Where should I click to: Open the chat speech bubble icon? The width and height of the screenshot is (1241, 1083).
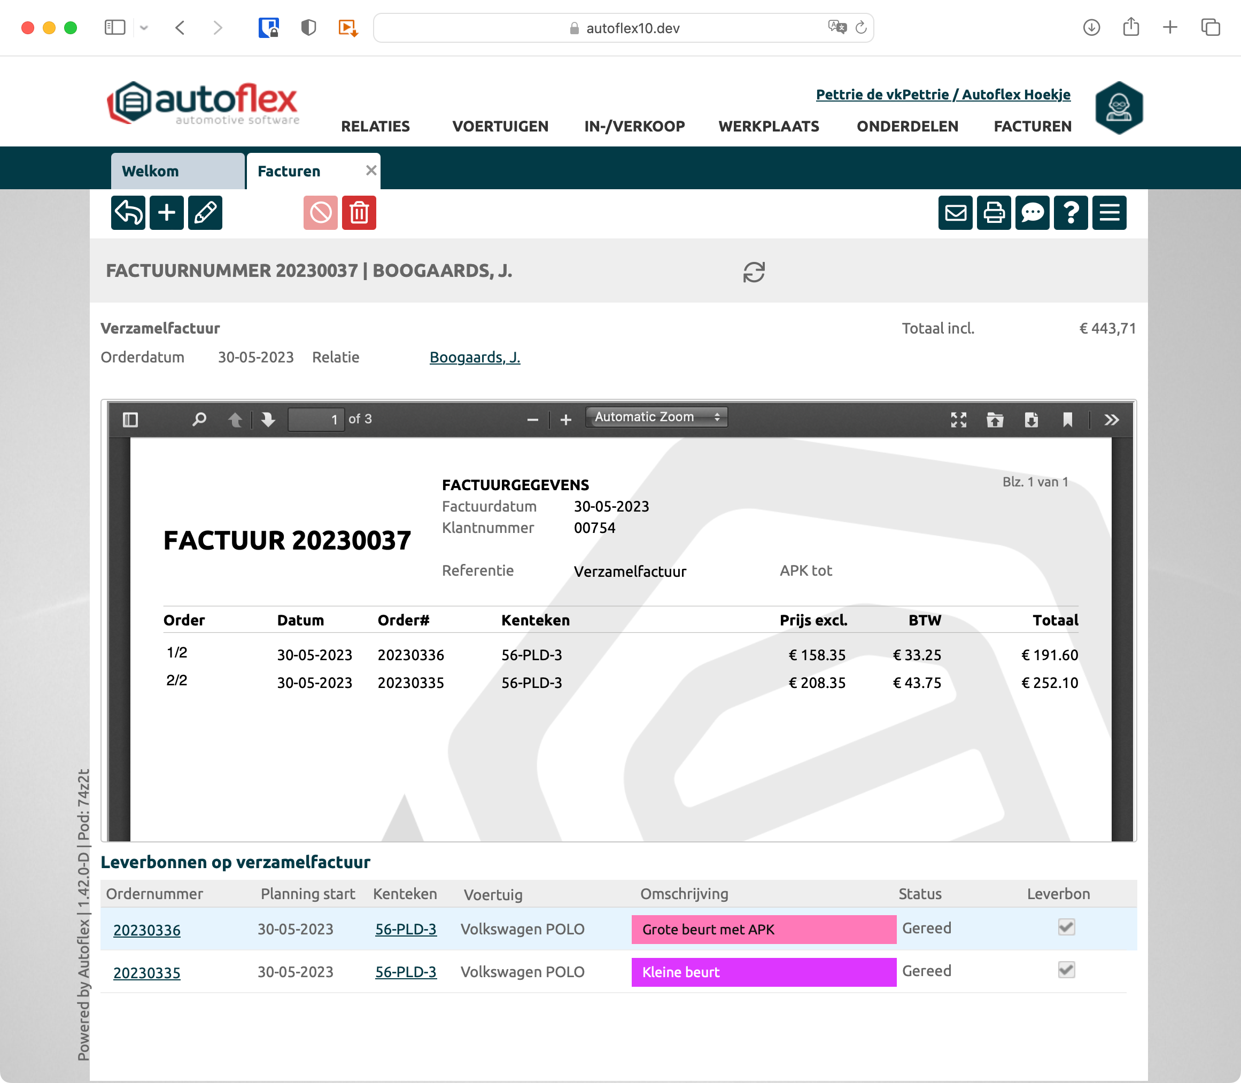coord(1032,213)
